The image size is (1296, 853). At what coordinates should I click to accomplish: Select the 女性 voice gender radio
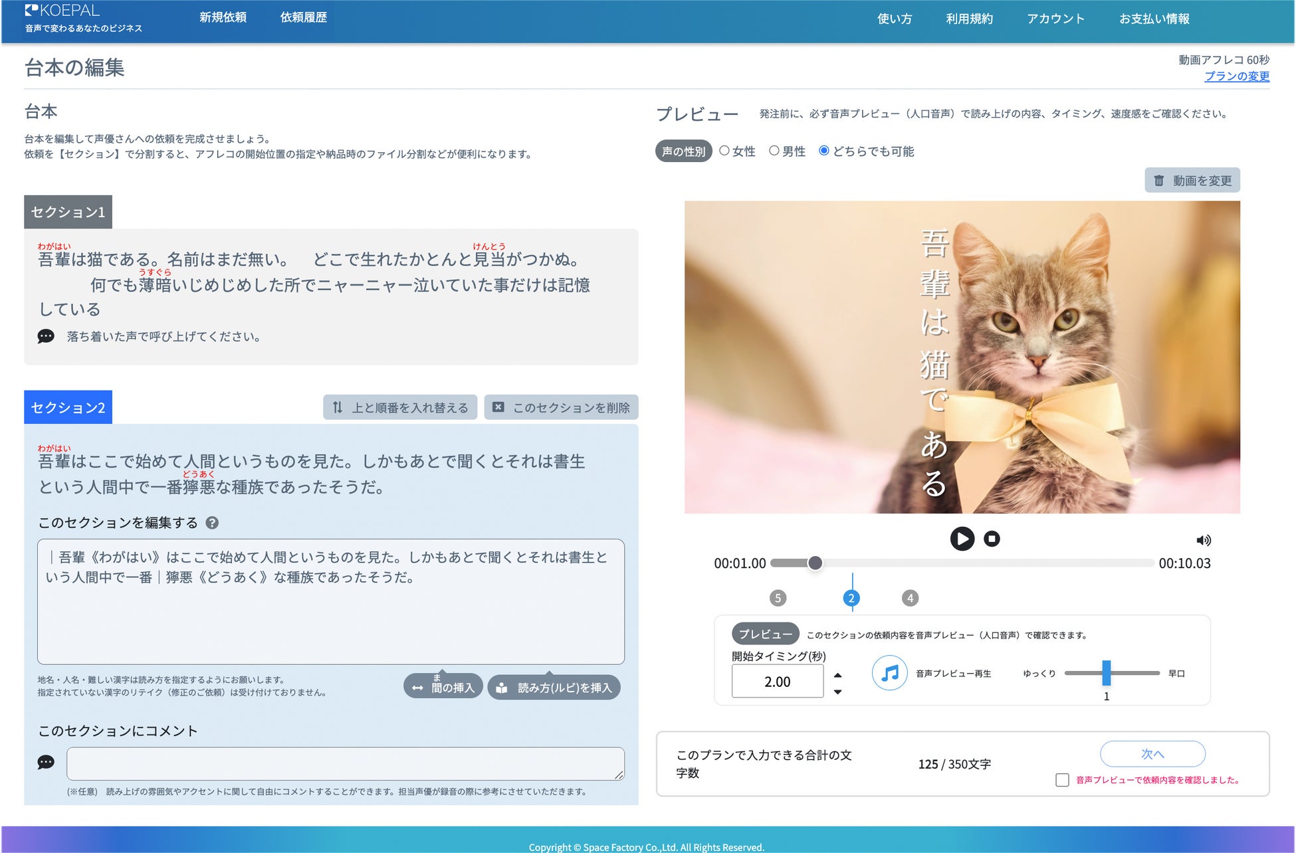(x=724, y=151)
